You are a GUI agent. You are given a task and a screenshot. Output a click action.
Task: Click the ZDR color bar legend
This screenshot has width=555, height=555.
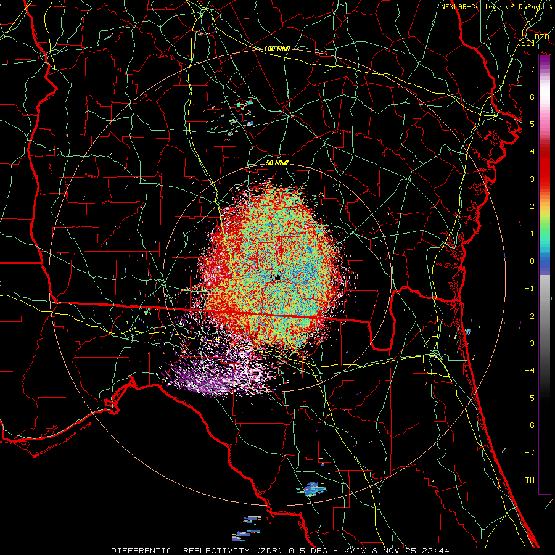545,274
